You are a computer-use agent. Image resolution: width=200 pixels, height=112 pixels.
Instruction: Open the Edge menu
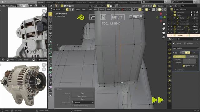tap(108, 10)
